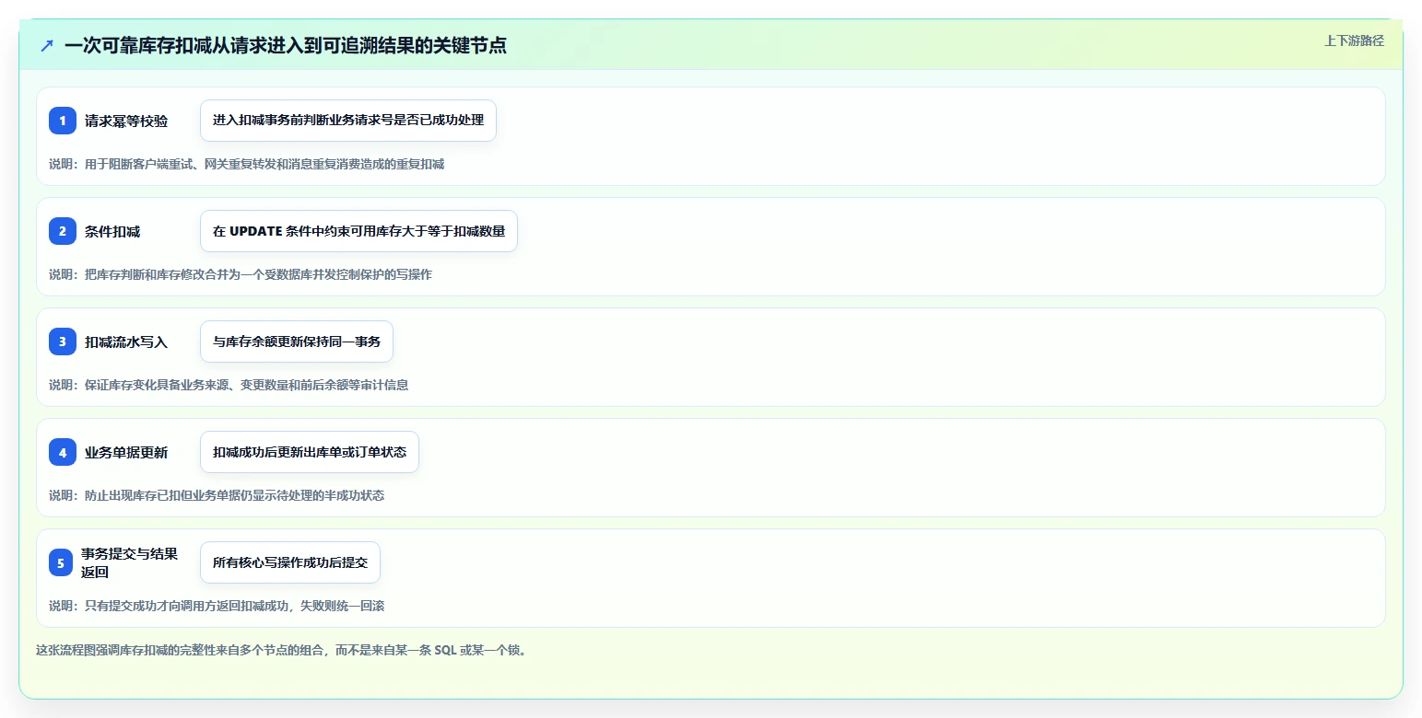Click the 与库存余额更新保持同一事务 chip
The width and height of the screenshot is (1422, 718).
pos(297,342)
